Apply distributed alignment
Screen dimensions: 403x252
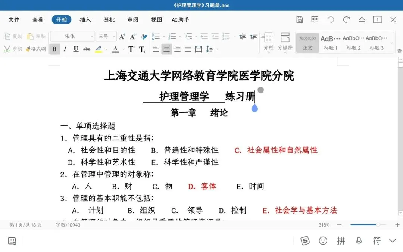click(199, 49)
